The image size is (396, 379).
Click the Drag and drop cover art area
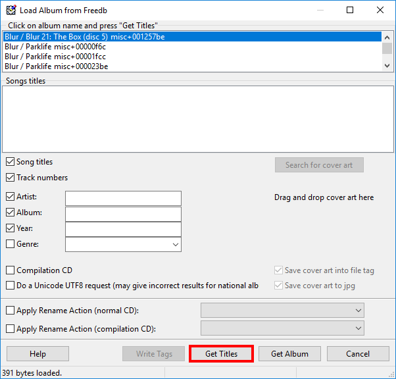coord(324,197)
